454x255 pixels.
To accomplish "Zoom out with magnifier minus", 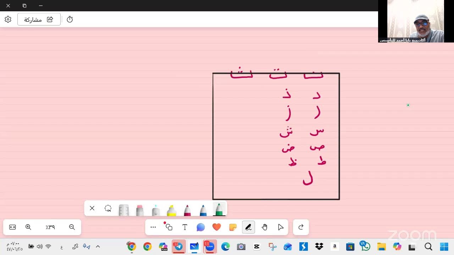I will point(72,227).
